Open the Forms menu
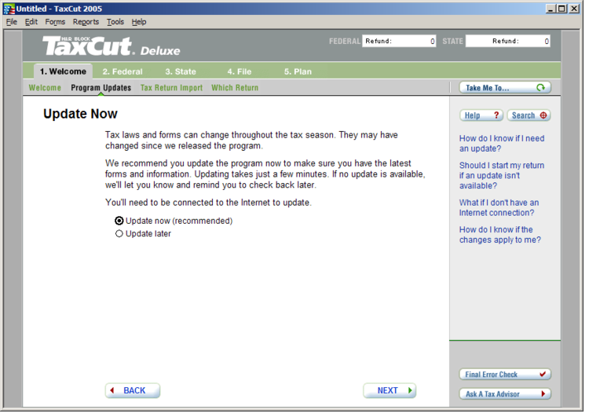 tap(56, 22)
